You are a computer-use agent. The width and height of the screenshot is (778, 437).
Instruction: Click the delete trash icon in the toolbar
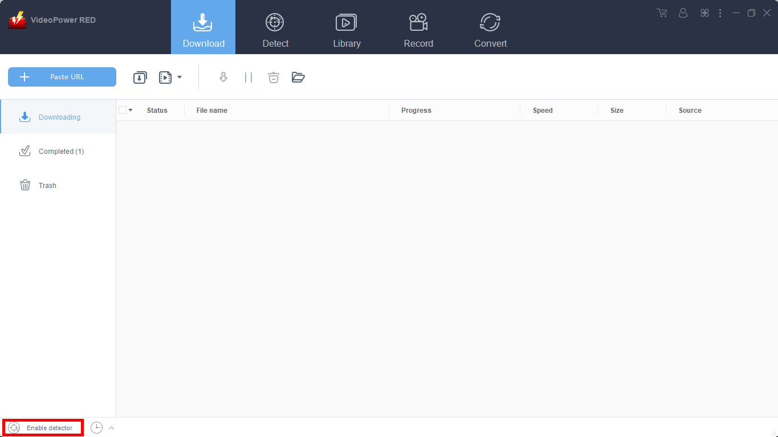pyautogui.click(x=274, y=77)
